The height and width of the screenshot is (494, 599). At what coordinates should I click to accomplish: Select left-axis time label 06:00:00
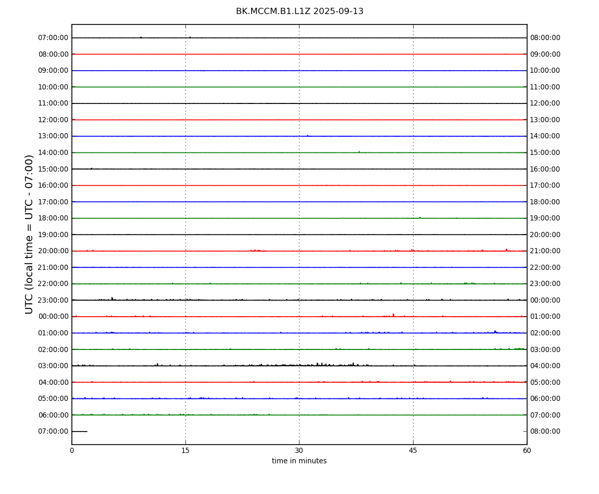[x=54, y=415]
